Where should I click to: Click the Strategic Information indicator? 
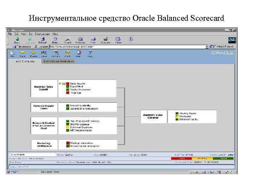point(82,143)
